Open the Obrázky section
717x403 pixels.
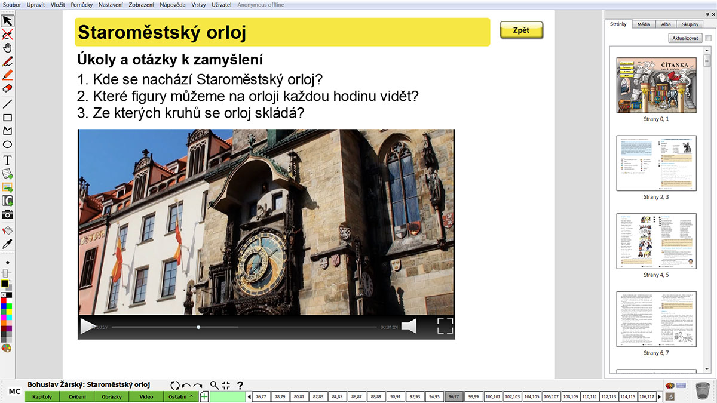(x=112, y=396)
